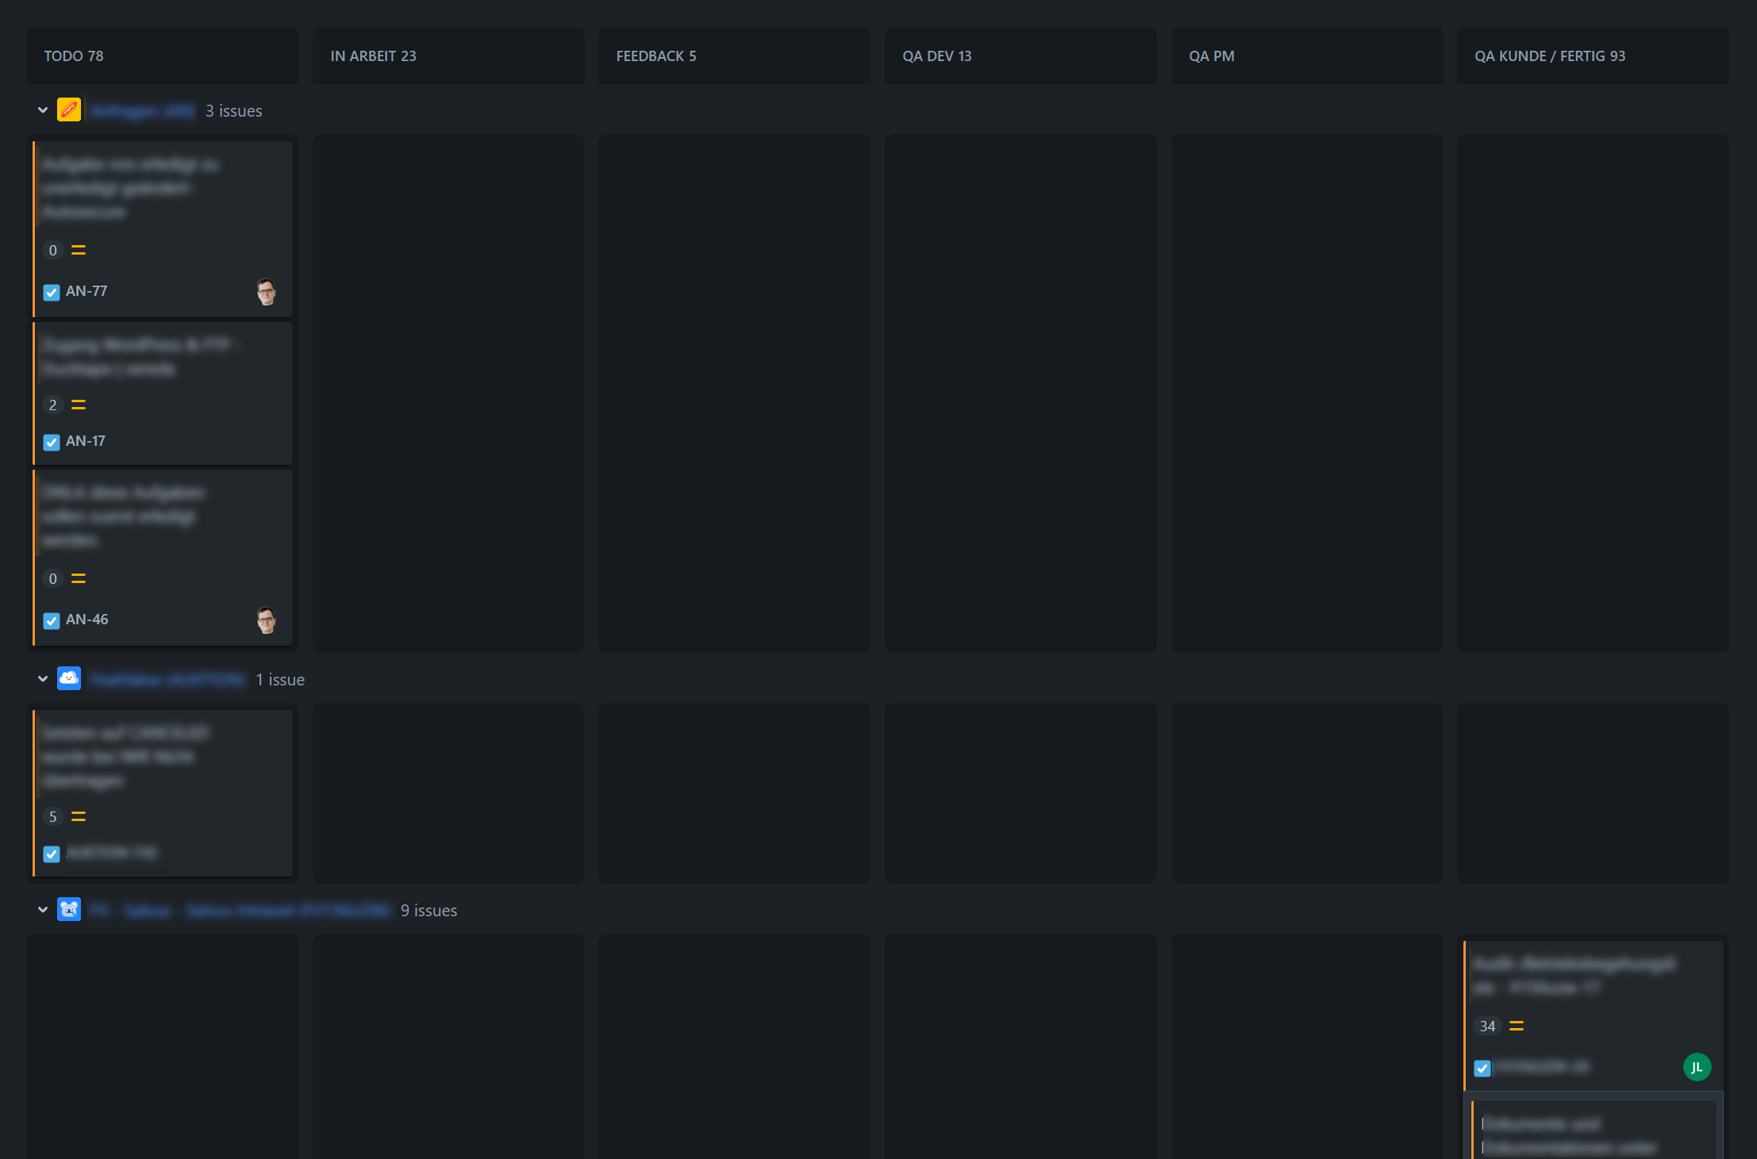Select the QA KUNDE / FERTIG 93 header

[x=1593, y=56]
